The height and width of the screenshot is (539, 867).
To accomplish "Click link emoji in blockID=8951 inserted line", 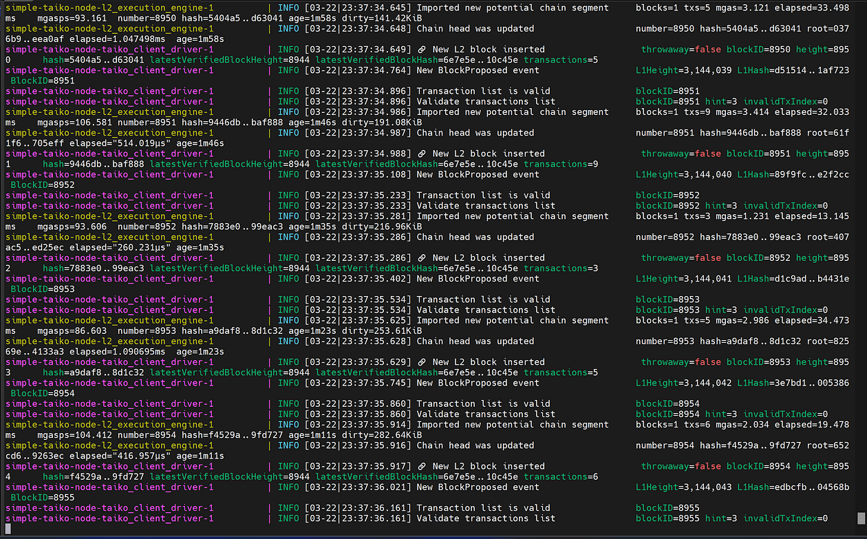I will [421, 154].
